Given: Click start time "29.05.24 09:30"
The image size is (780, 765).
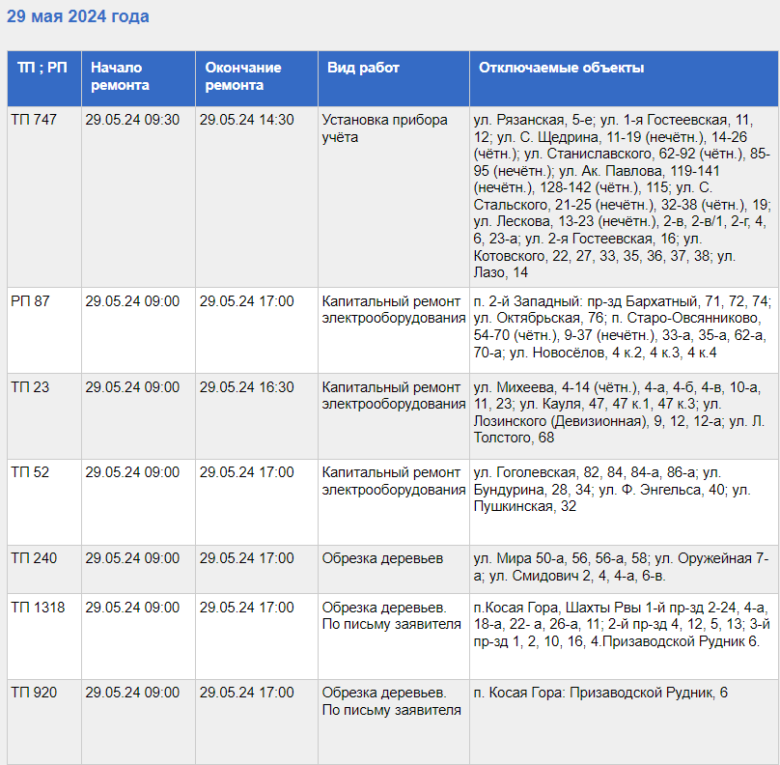Looking at the screenshot, I should pos(132,120).
